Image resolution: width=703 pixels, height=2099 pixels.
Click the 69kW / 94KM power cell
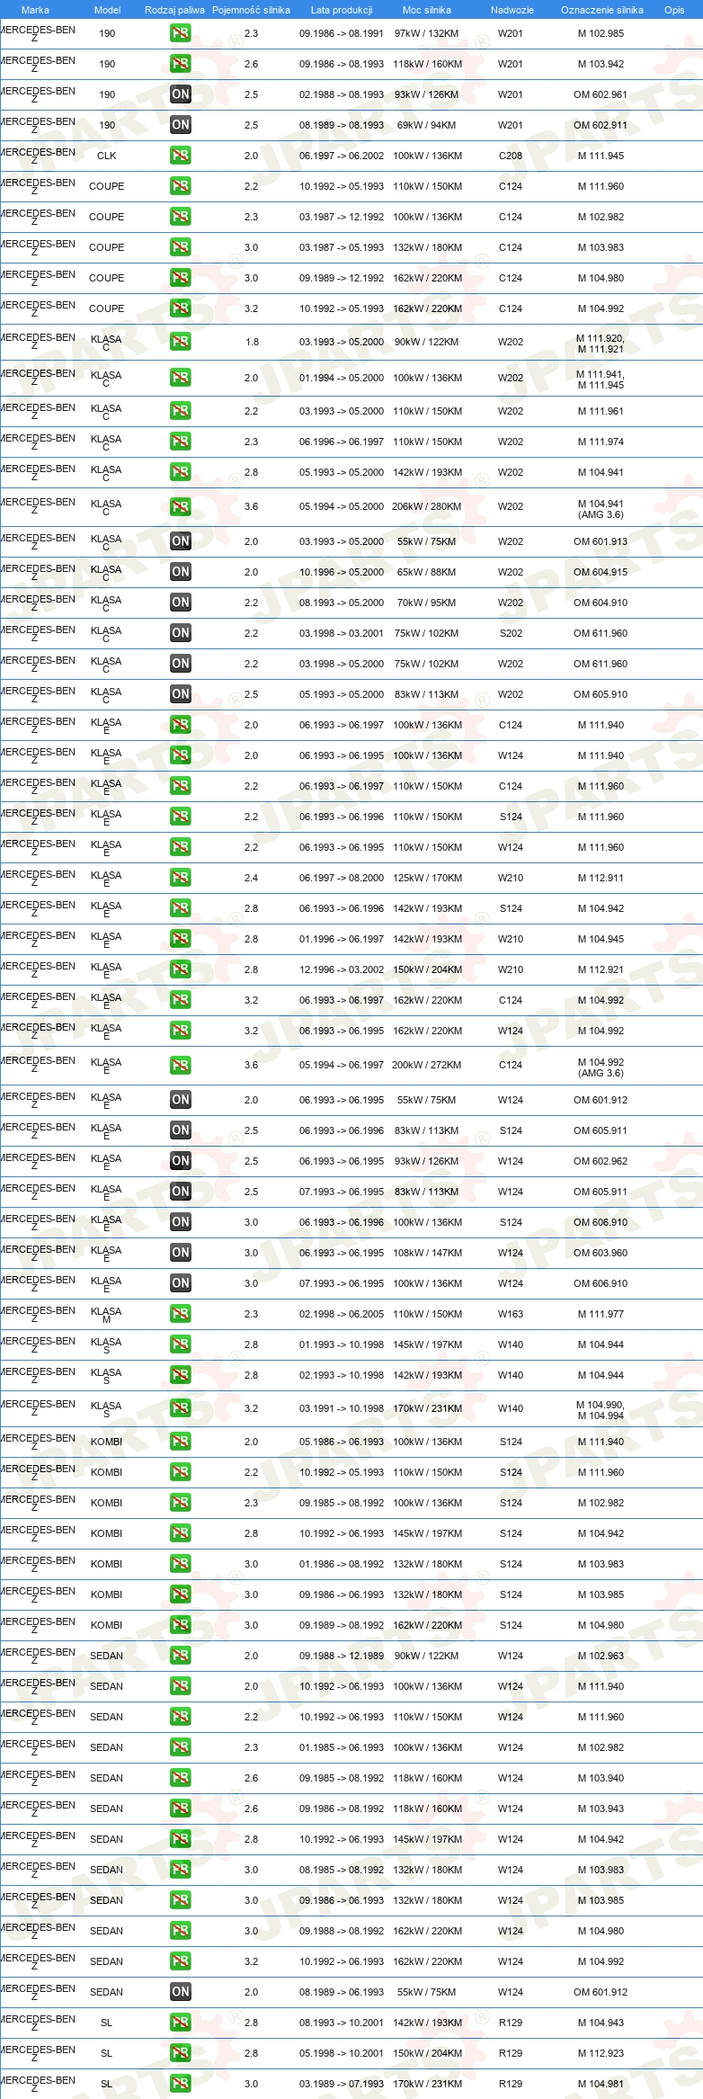coord(427,125)
